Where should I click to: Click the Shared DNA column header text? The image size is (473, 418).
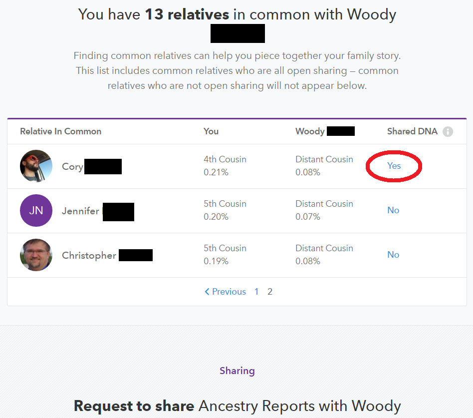412,131
